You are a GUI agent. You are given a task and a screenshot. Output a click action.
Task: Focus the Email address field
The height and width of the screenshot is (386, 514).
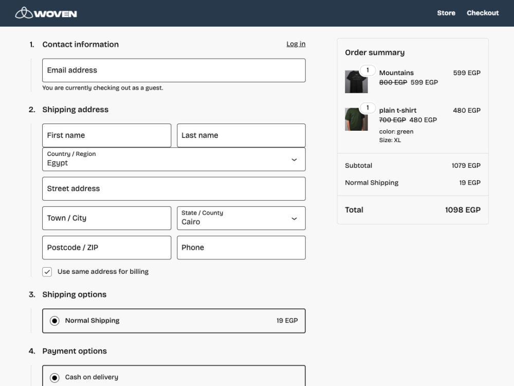174,70
